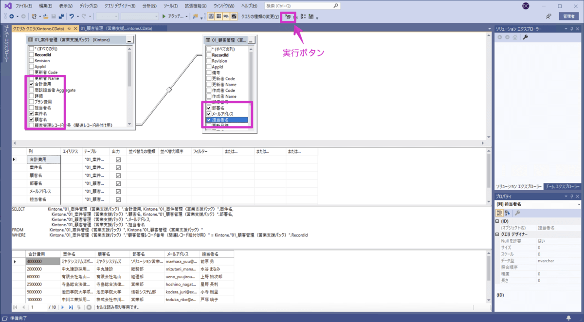Open the solution configuration combo box

[107, 17]
